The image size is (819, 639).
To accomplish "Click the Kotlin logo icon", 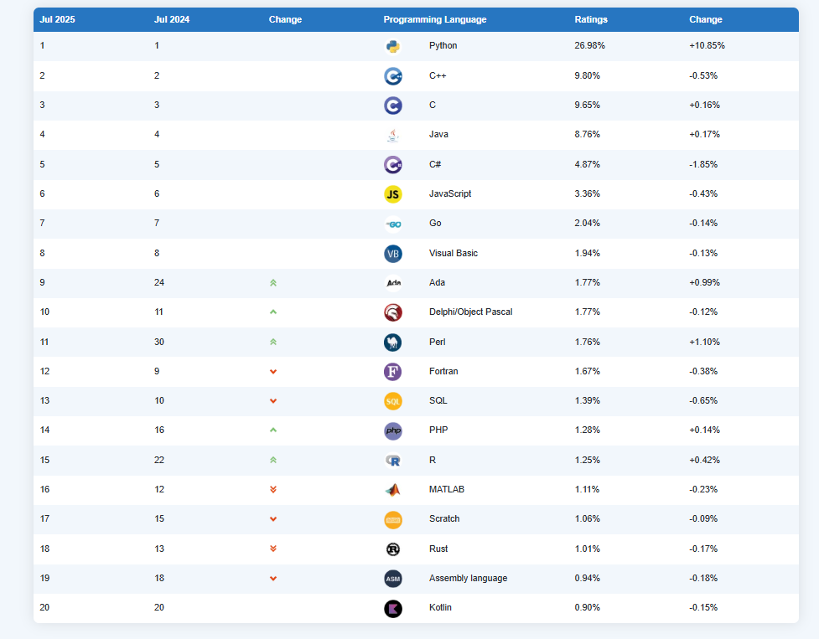I will tap(392, 608).
